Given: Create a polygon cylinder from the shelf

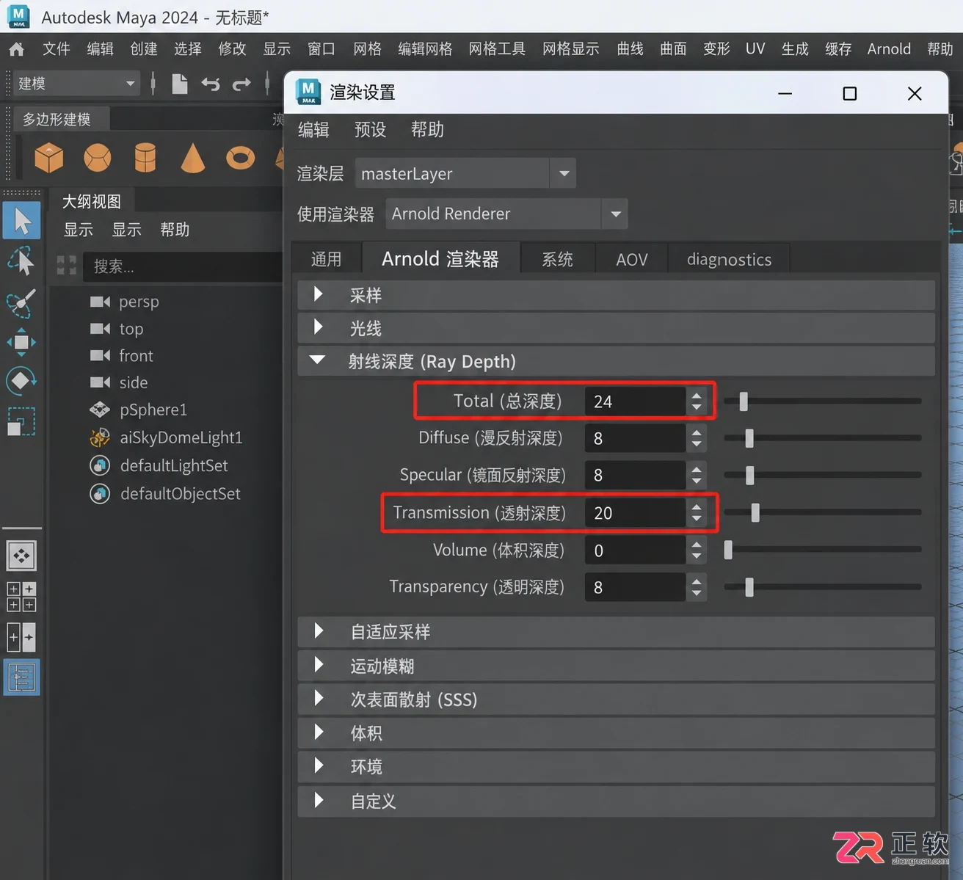Looking at the screenshot, I should pyautogui.click(x=145, y=157).
